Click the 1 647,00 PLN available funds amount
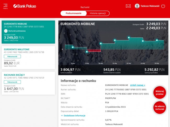The height and width of the screenshot is (127, 170). coord(14,89)
